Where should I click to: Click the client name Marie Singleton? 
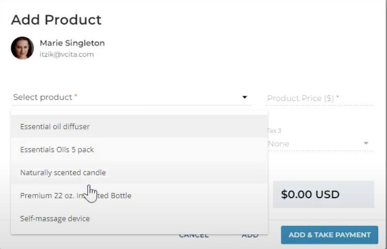click(x=72, y=43)
